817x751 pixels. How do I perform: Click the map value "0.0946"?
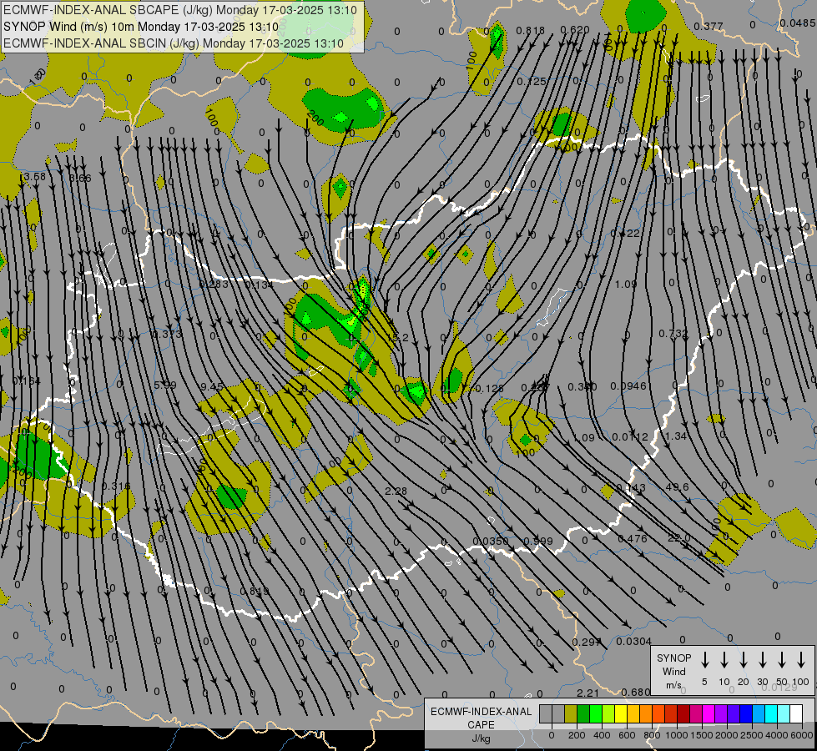pyautogui.click(x=628, y=386)
